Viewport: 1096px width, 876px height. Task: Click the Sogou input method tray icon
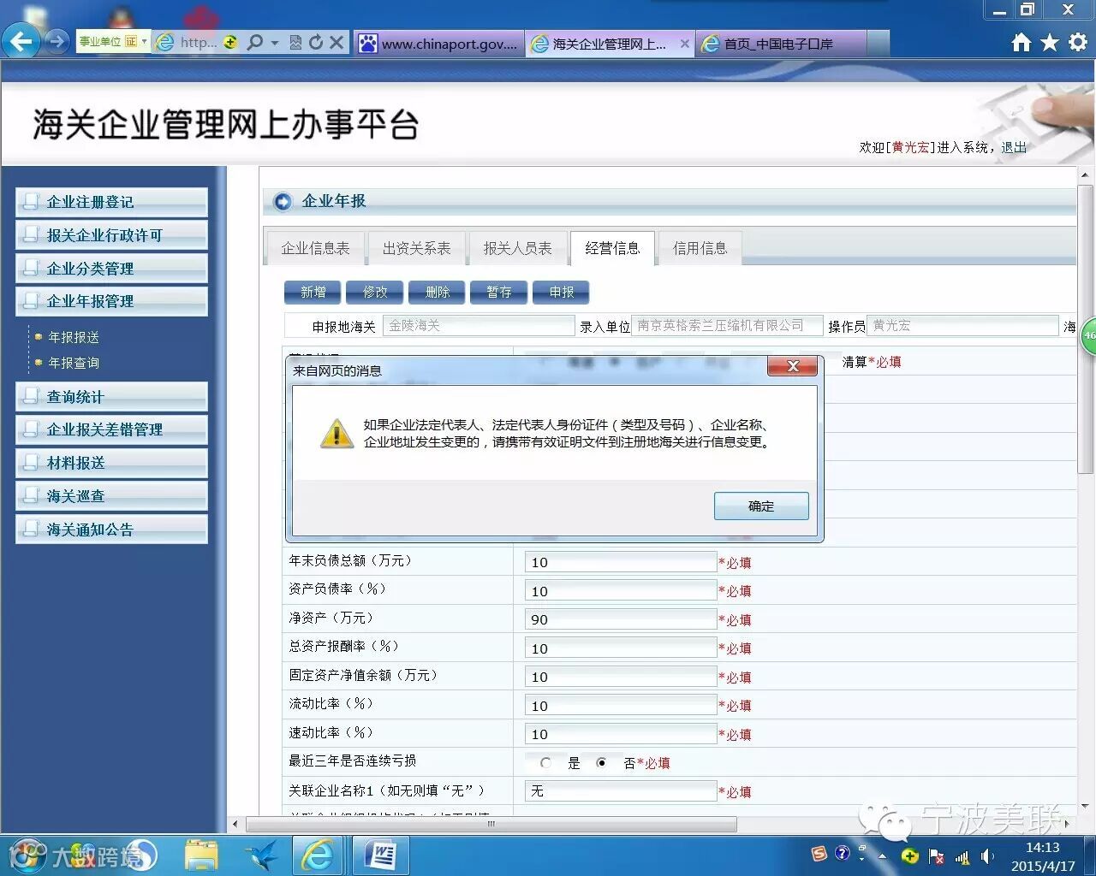[x=819, y=854]
